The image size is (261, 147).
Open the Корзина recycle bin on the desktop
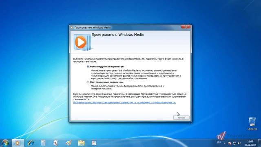(252, 123)
